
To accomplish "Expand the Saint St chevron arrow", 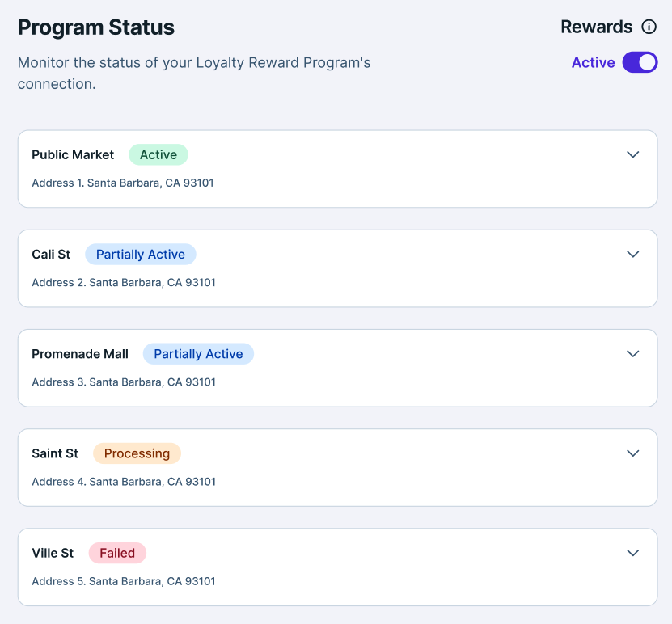I will tap(633, 453).
